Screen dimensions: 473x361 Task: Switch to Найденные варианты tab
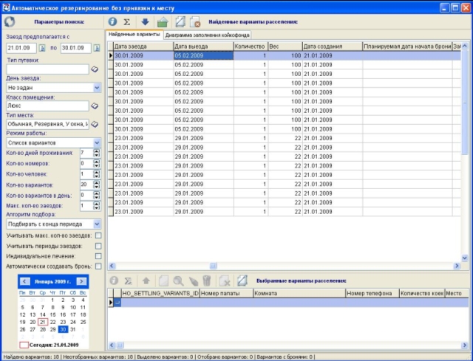click(x=135, y=35)
